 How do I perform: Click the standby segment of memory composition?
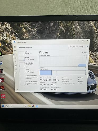(54, 73)
